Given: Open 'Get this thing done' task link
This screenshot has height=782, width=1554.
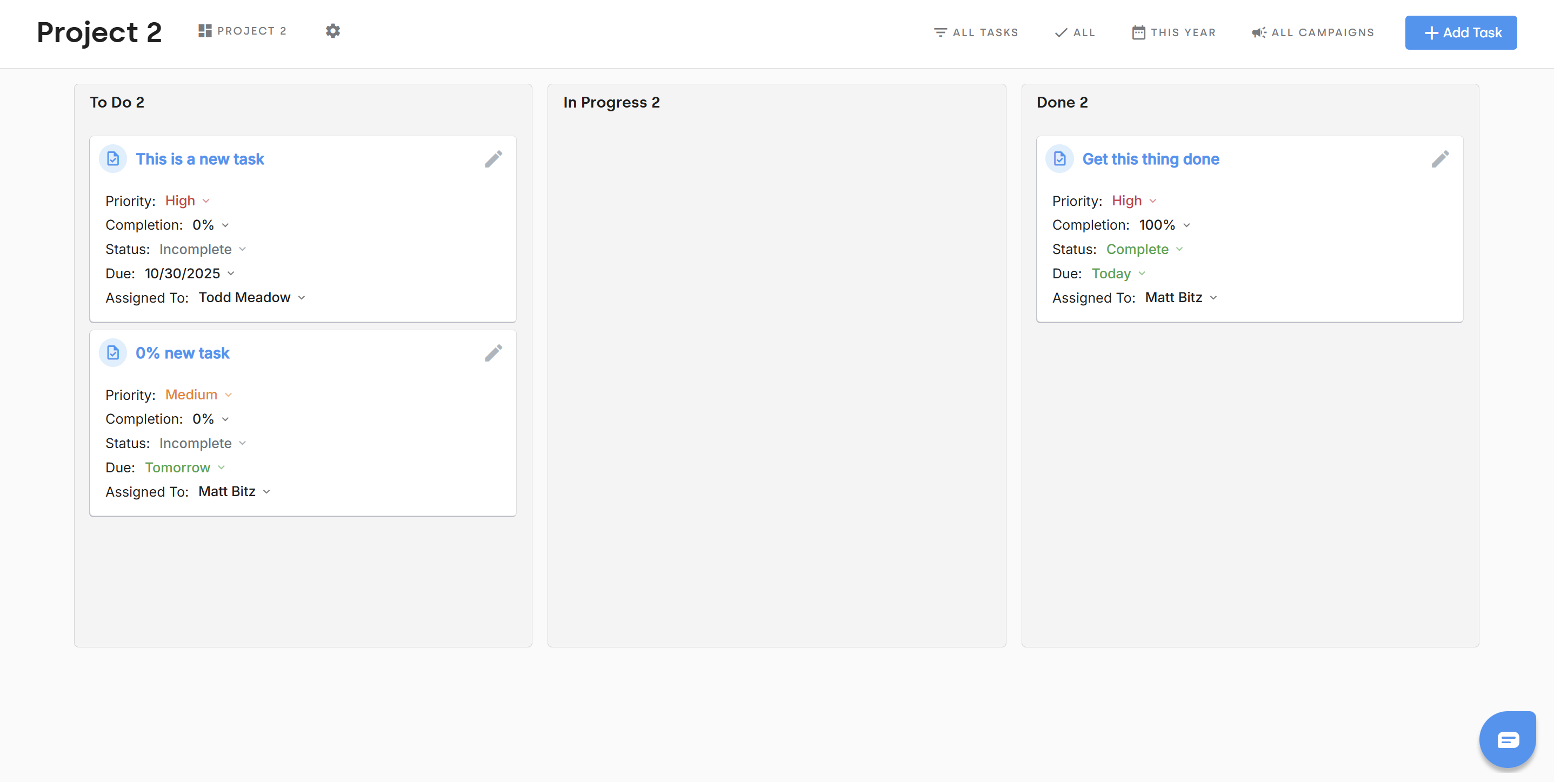Looking at the screenshot, I should pos(1150,159).
